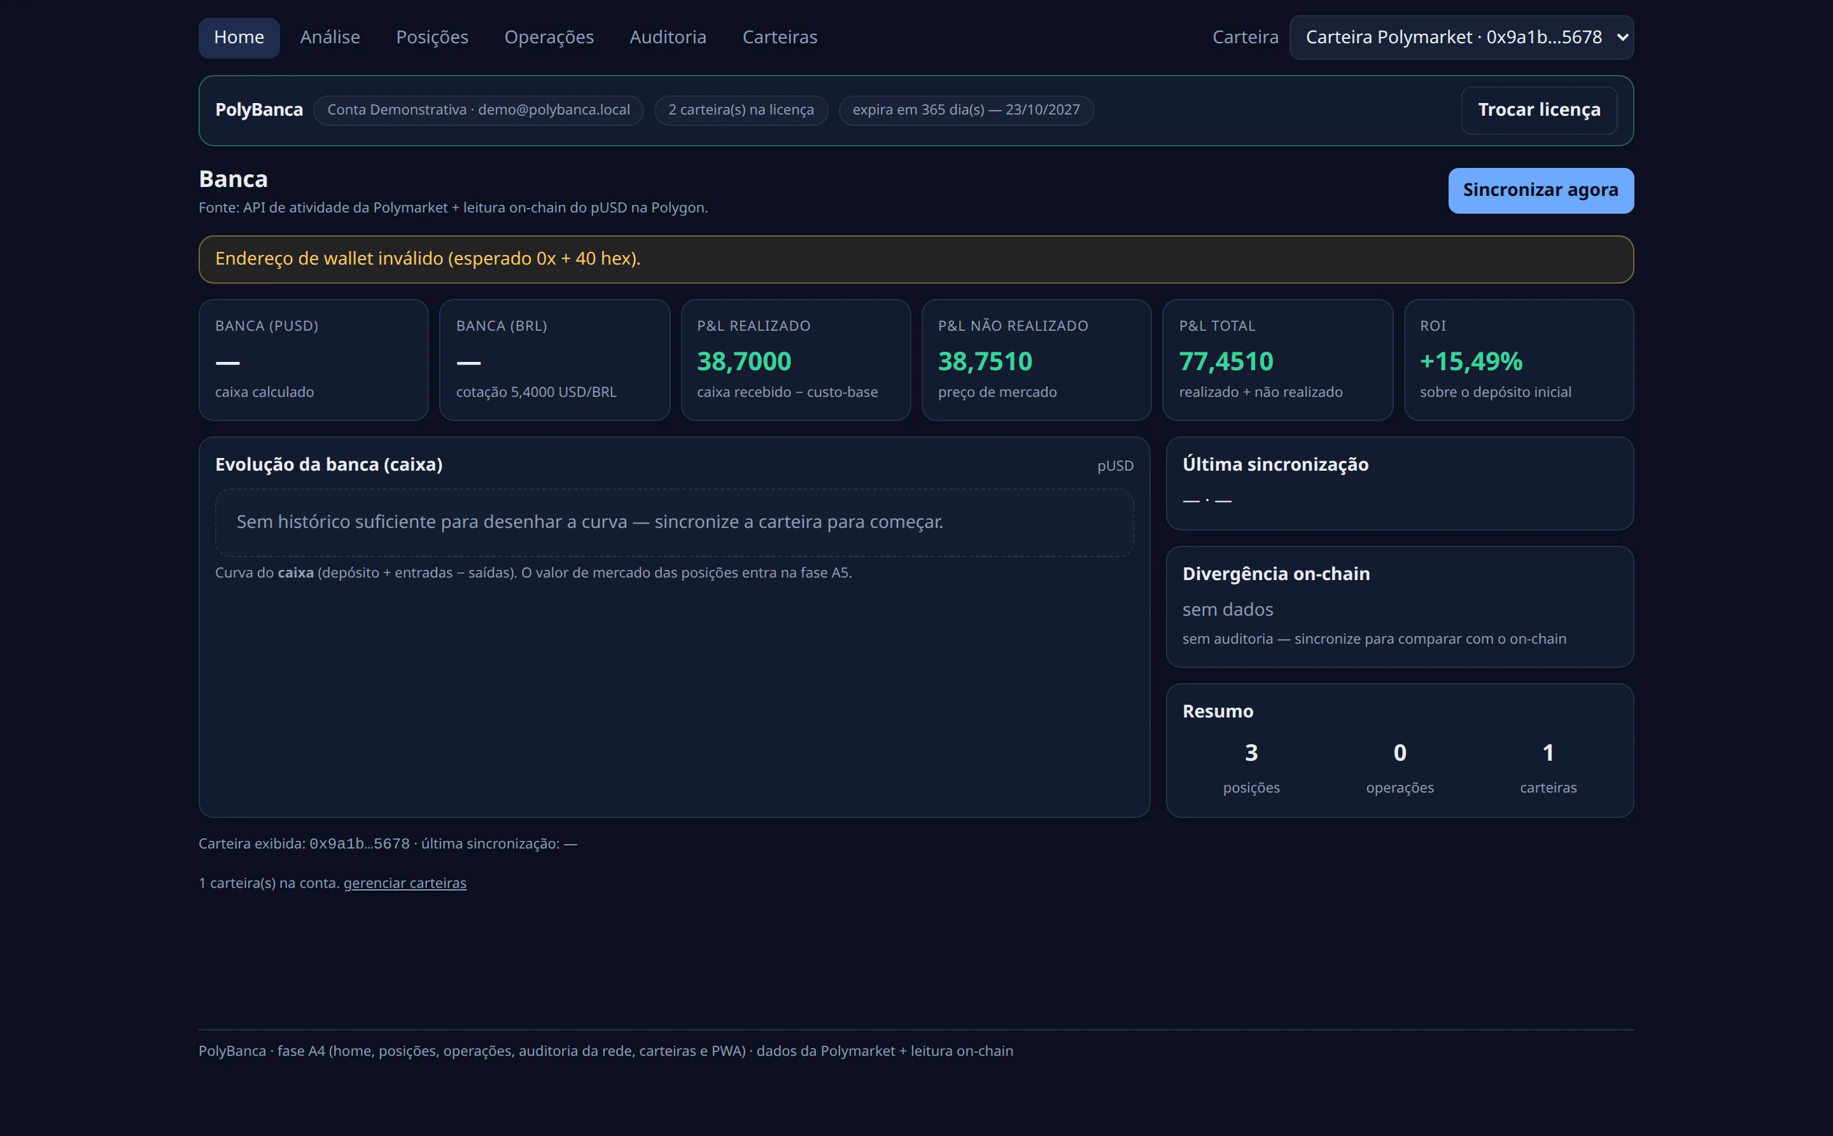Select the Auditoria tab

pos(668,38)
